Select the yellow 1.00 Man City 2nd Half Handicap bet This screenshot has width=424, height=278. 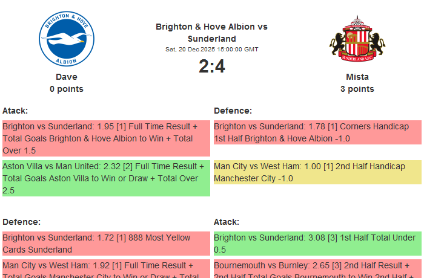(317, 172)
